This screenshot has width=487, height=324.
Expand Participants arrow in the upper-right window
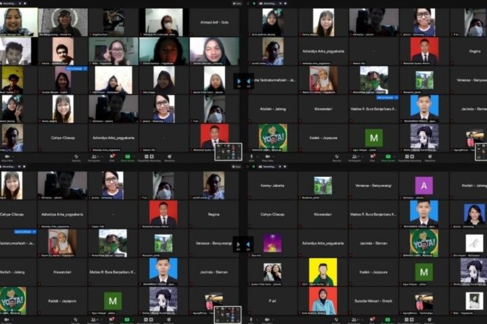(363, 157)
